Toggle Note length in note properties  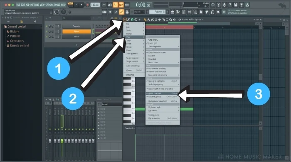(163, 89)
